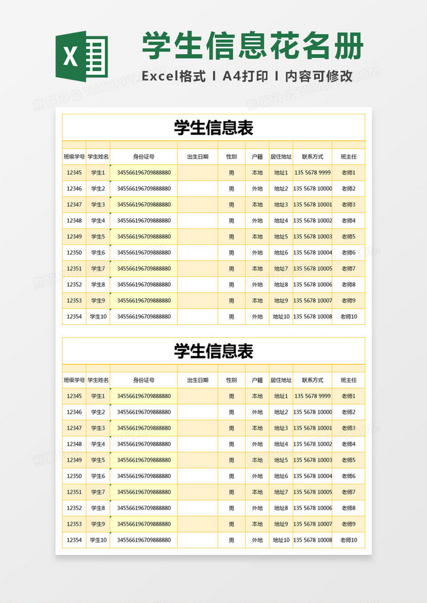Select cell 老师9 in the top table

tap(349, 301)
